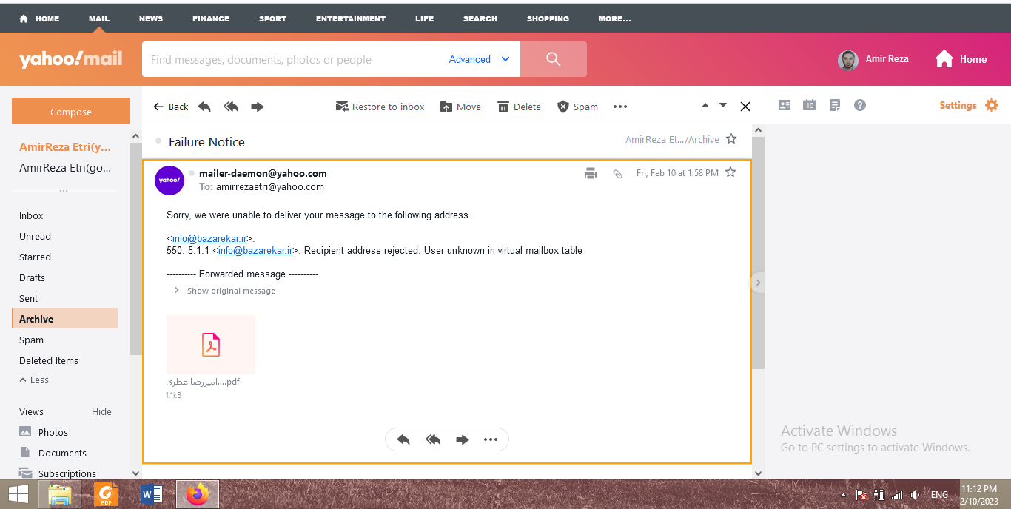This screenshot has height=509, width=1011.
Task: Click Restore to inbox
Action: point(380,107)
